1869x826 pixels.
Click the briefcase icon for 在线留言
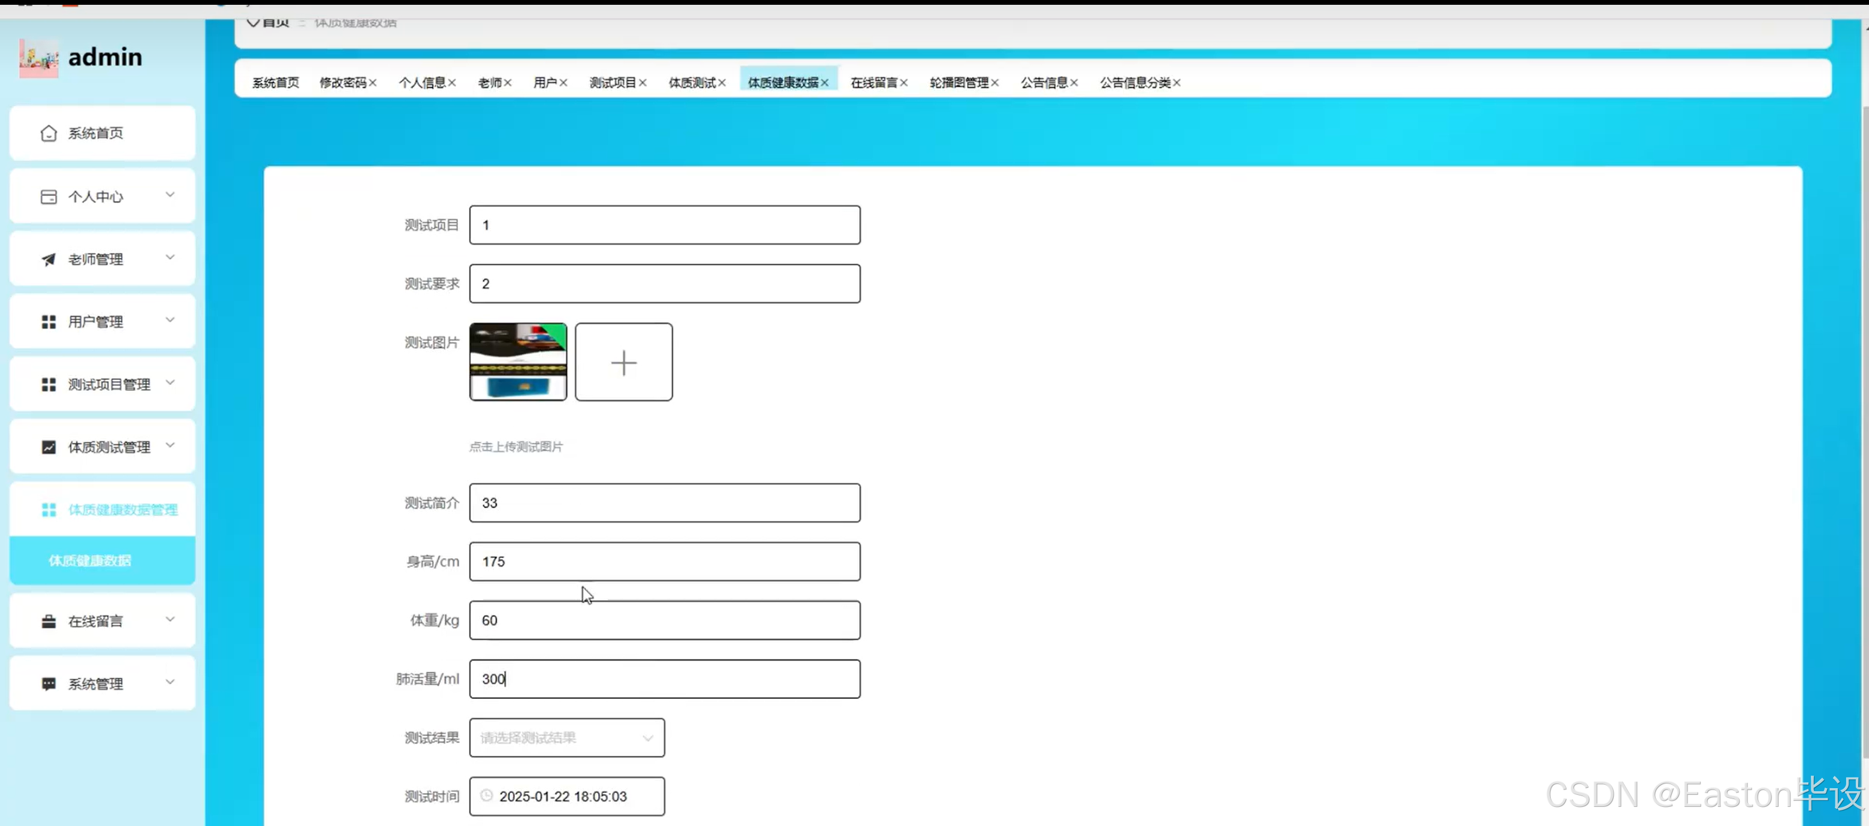[49, 622]
